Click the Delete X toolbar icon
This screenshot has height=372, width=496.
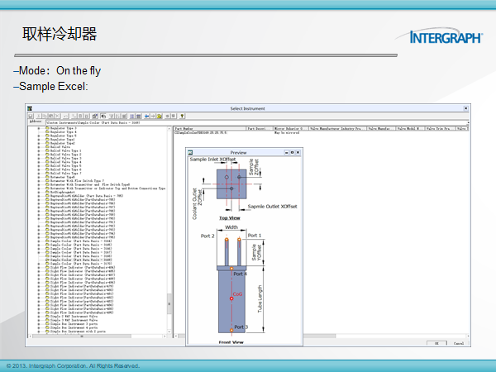[x=57, y=116]
